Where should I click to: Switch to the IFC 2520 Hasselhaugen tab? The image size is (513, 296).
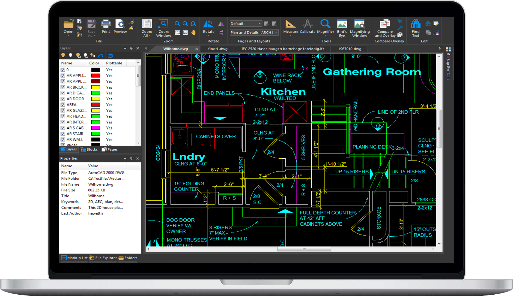[x=283, y=49]
